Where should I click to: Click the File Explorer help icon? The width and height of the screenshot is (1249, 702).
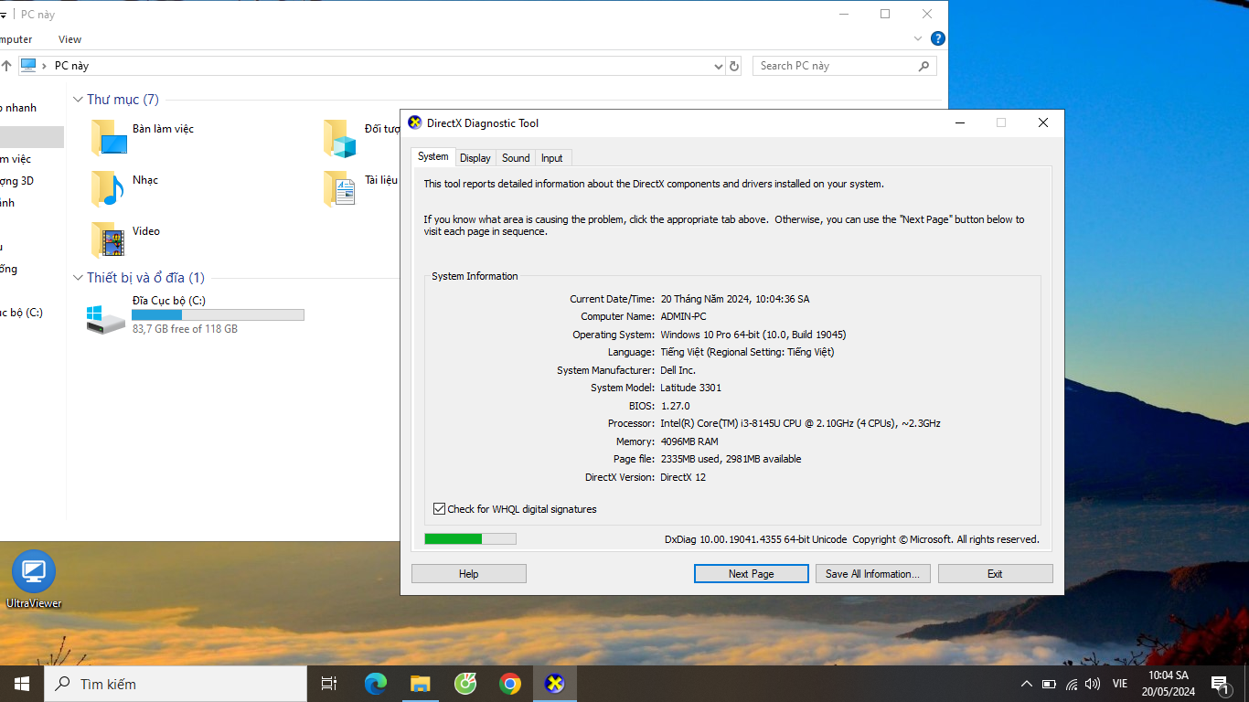[937, 38]
